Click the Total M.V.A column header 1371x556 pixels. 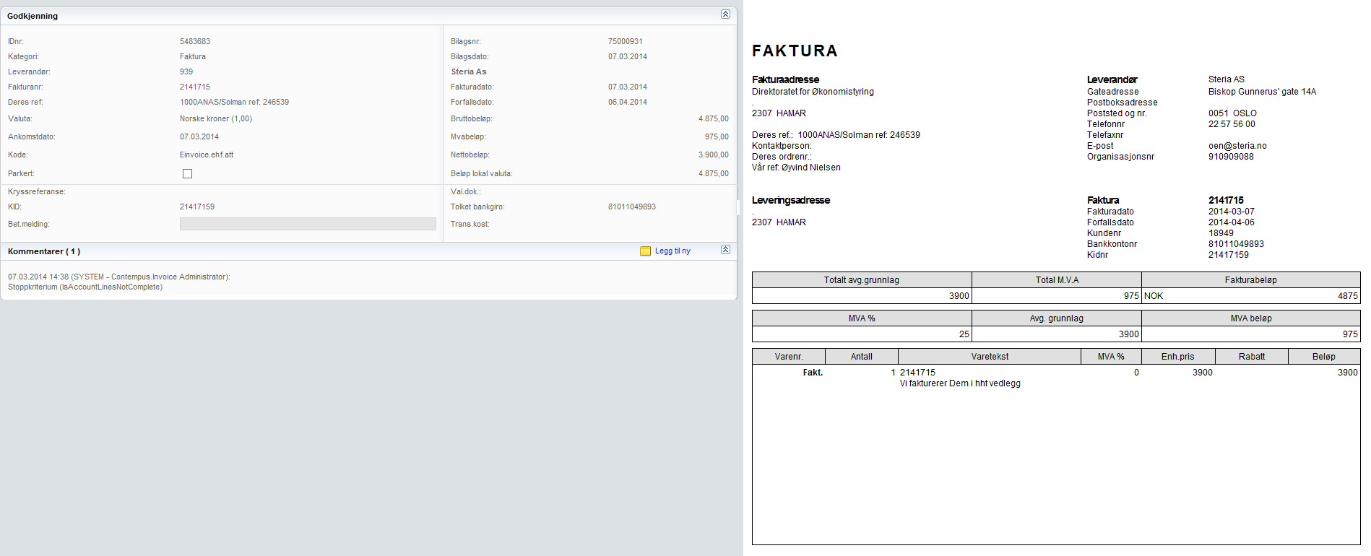click(x=1057, y=280)
